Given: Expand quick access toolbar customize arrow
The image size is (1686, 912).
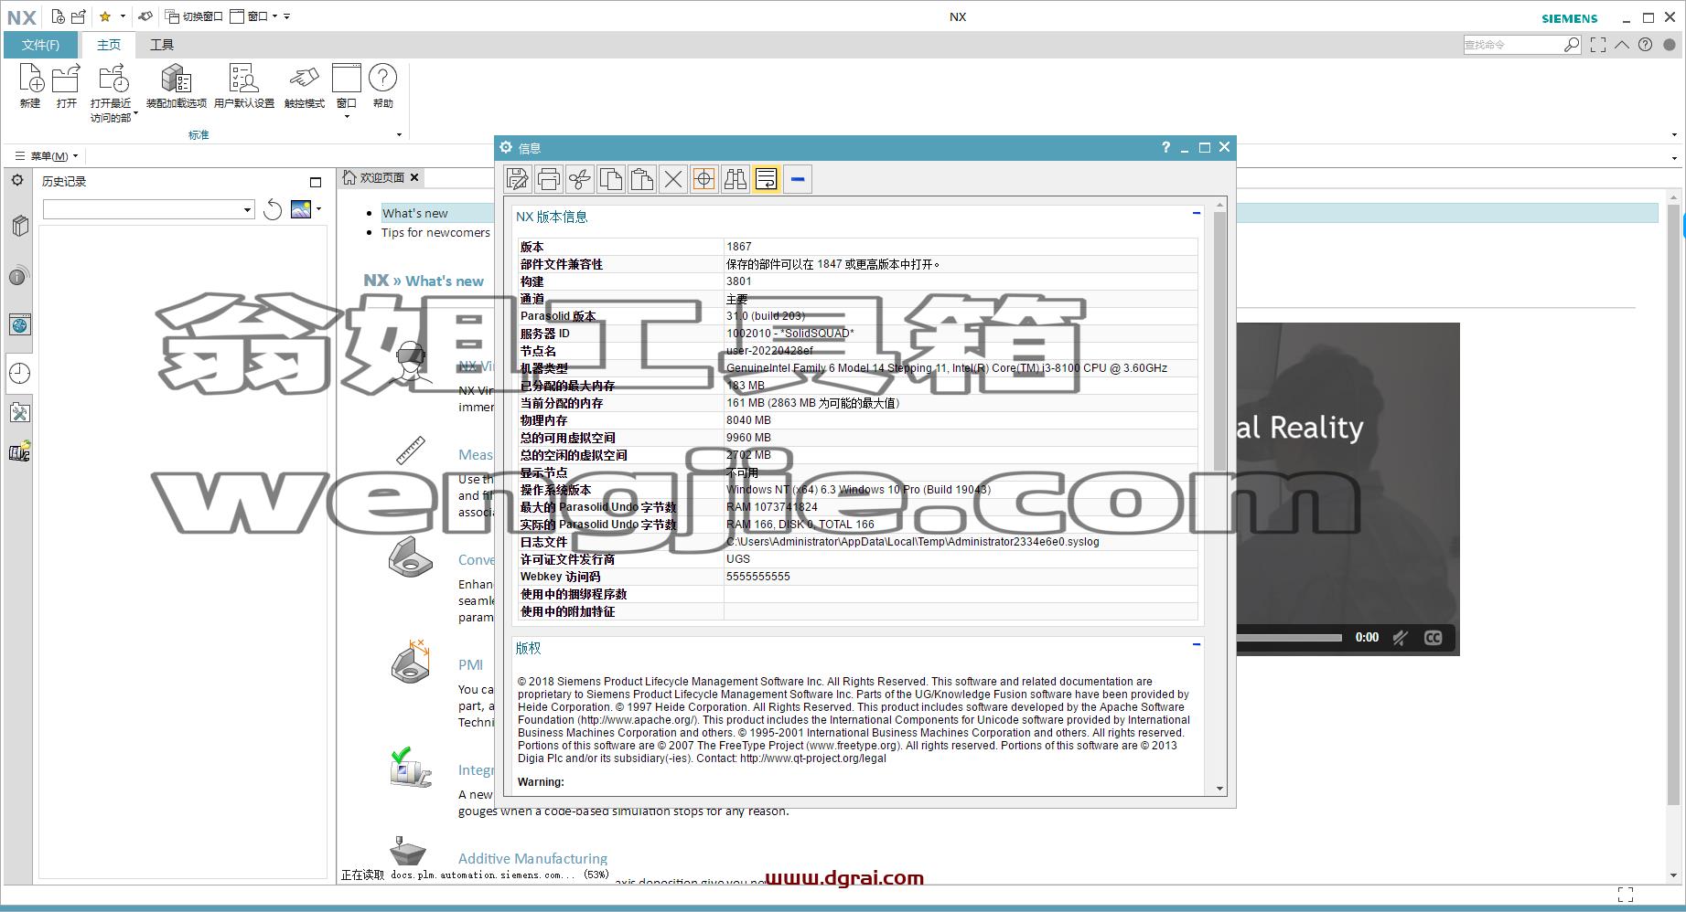Looking at the screenshot, I should [x=287, y=16].
